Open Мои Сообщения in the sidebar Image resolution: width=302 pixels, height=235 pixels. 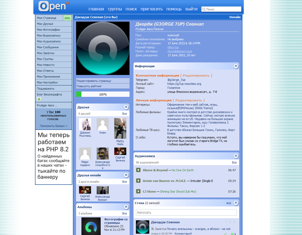pos(54,47)
